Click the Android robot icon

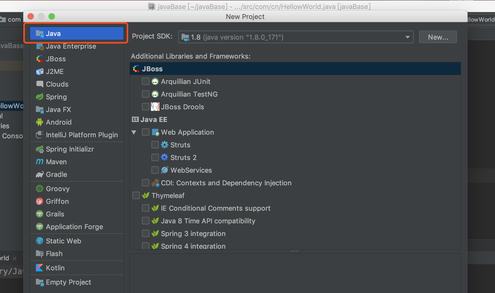[x=40, y=122]
